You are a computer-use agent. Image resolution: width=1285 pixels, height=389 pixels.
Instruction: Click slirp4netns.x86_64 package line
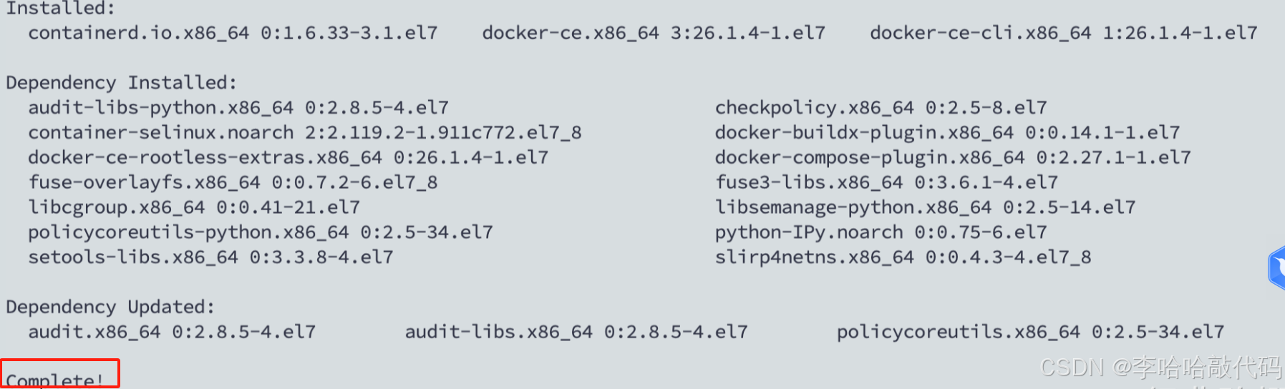tap(903, 257)
